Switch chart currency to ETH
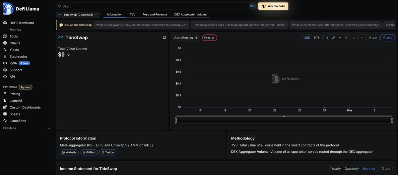 click(x=317, y=38)
